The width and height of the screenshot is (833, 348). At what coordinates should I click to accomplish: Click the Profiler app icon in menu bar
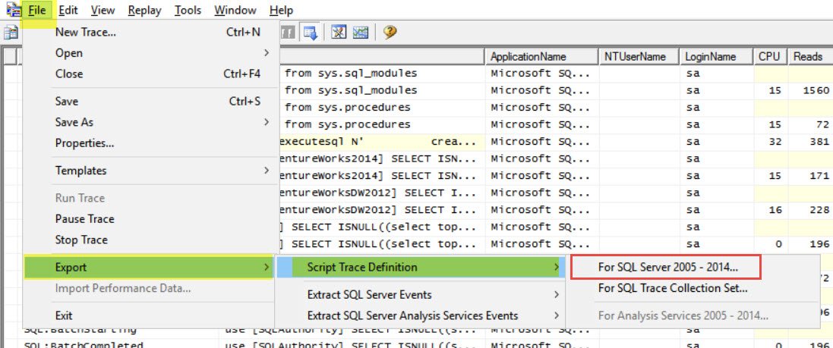point(12,10)
